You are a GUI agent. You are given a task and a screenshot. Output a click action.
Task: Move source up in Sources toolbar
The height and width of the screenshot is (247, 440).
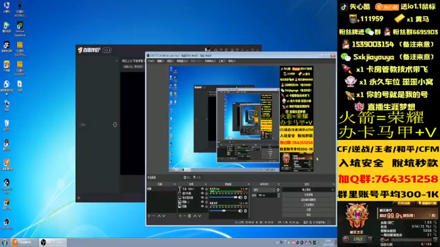tap(195, 216)
